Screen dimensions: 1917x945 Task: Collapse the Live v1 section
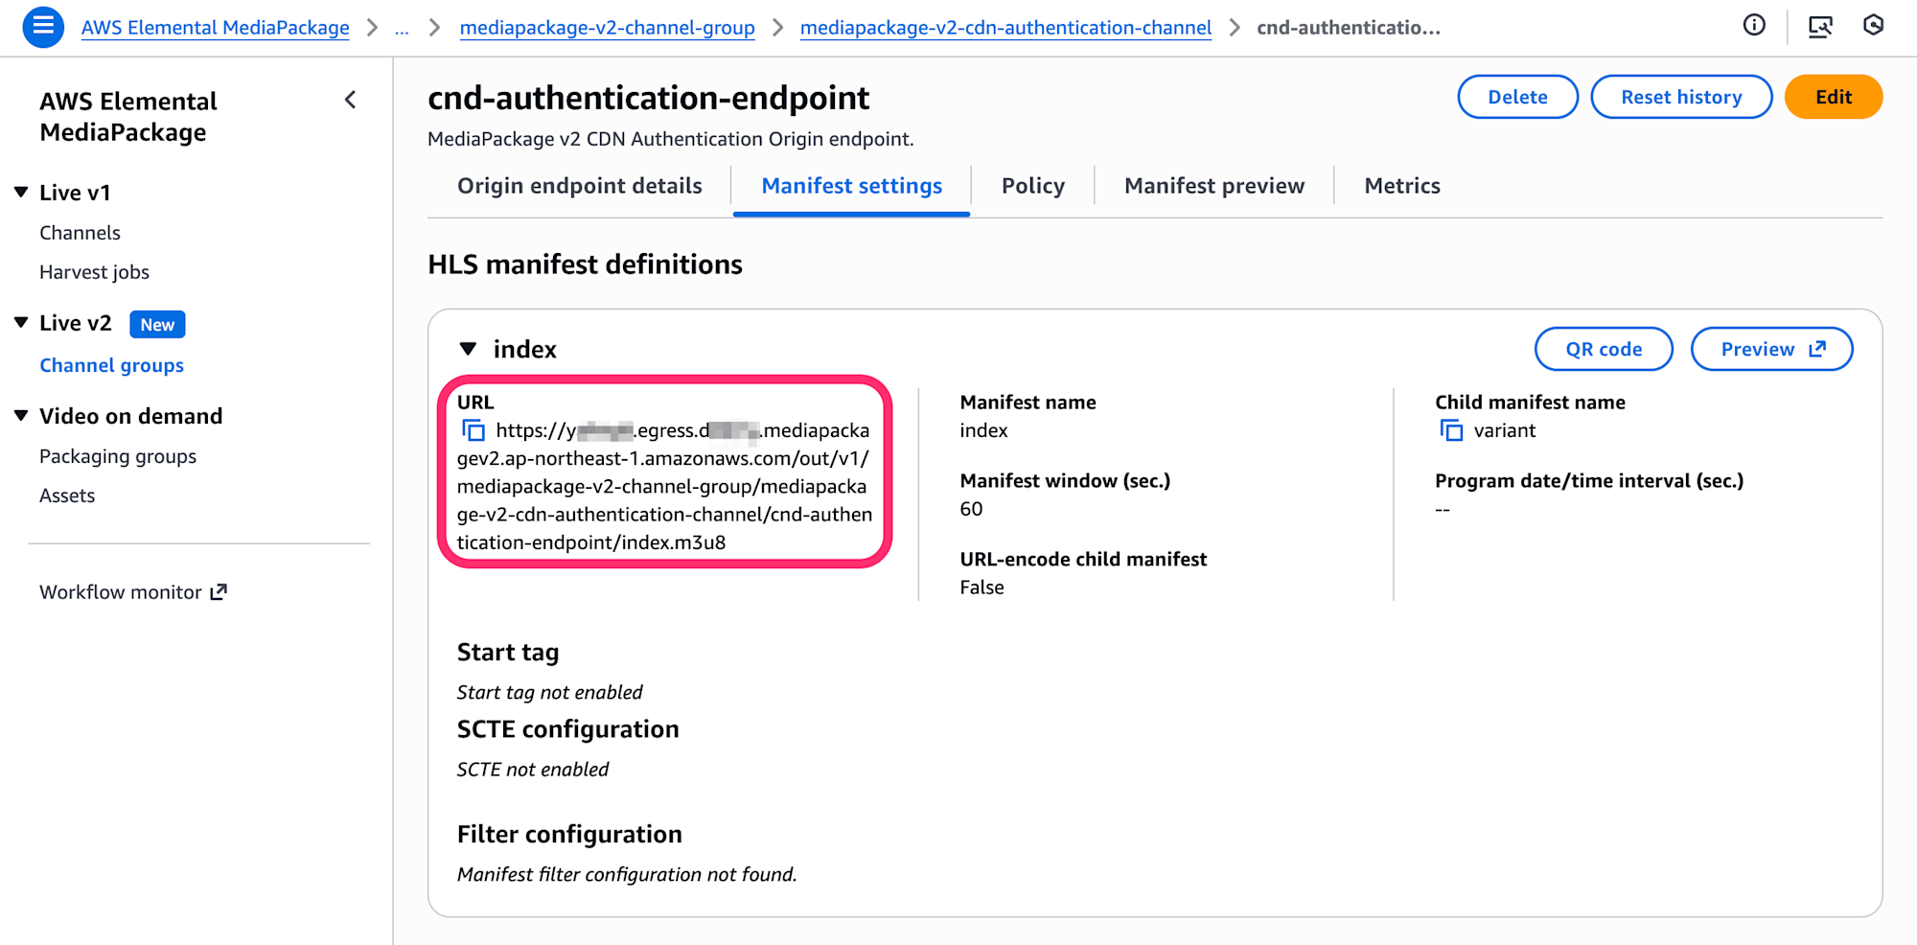coord(21,193)
